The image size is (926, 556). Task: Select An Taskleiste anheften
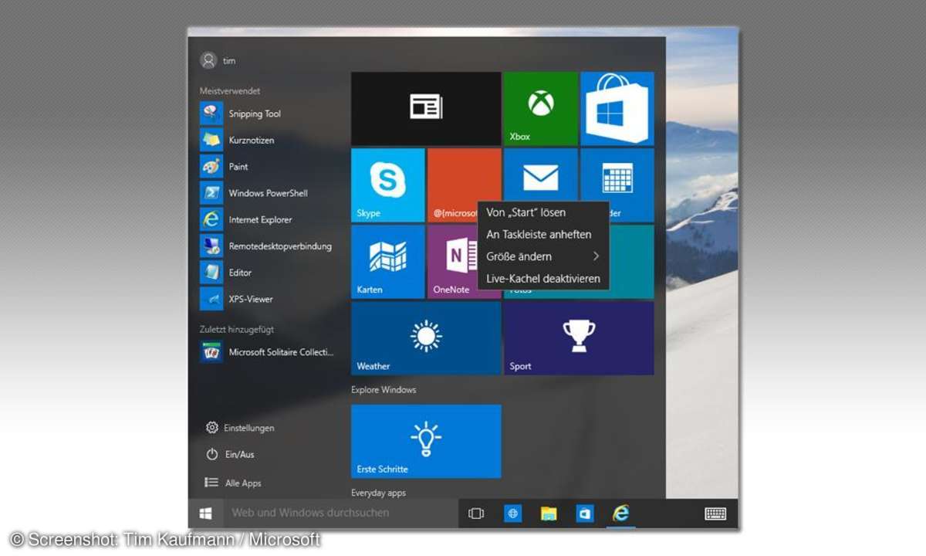[543, 234]
